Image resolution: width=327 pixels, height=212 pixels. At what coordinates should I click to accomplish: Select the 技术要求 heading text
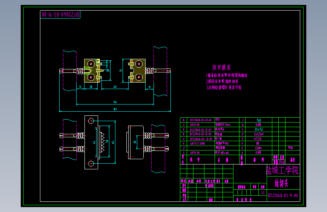tap(221, 68)
